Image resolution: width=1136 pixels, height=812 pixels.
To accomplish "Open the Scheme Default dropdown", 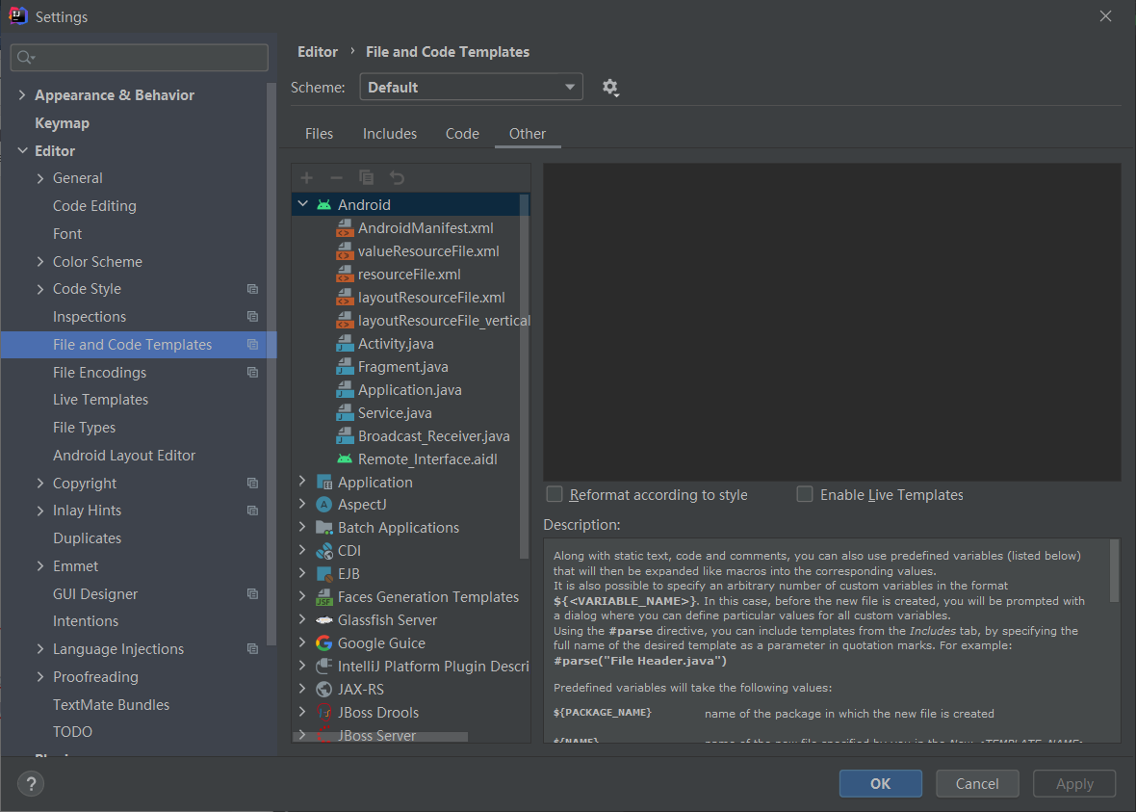I will [x=471, y=87].
